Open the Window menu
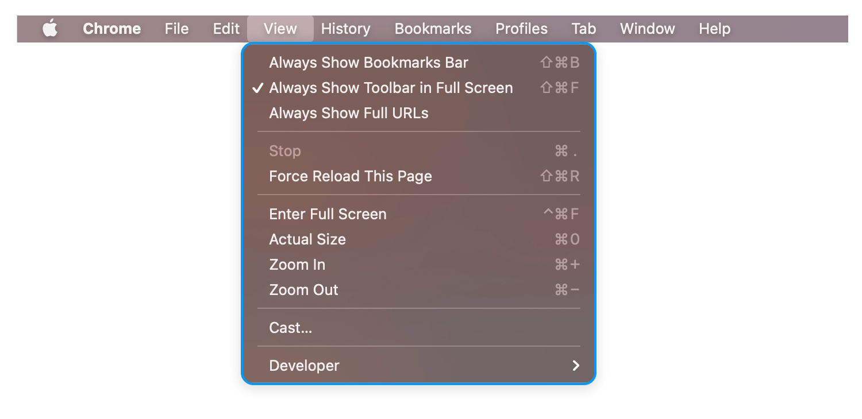Viewport: 862px width, 419px height. [x=647, y=29]
